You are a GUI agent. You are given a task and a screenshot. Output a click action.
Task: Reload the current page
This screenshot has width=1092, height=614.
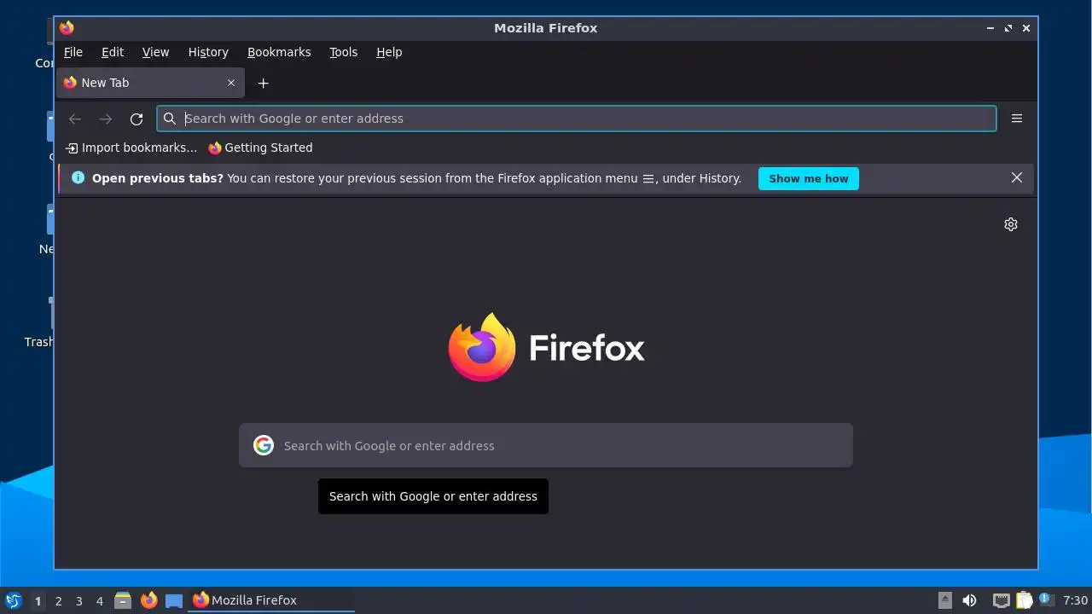pos(136,119)
